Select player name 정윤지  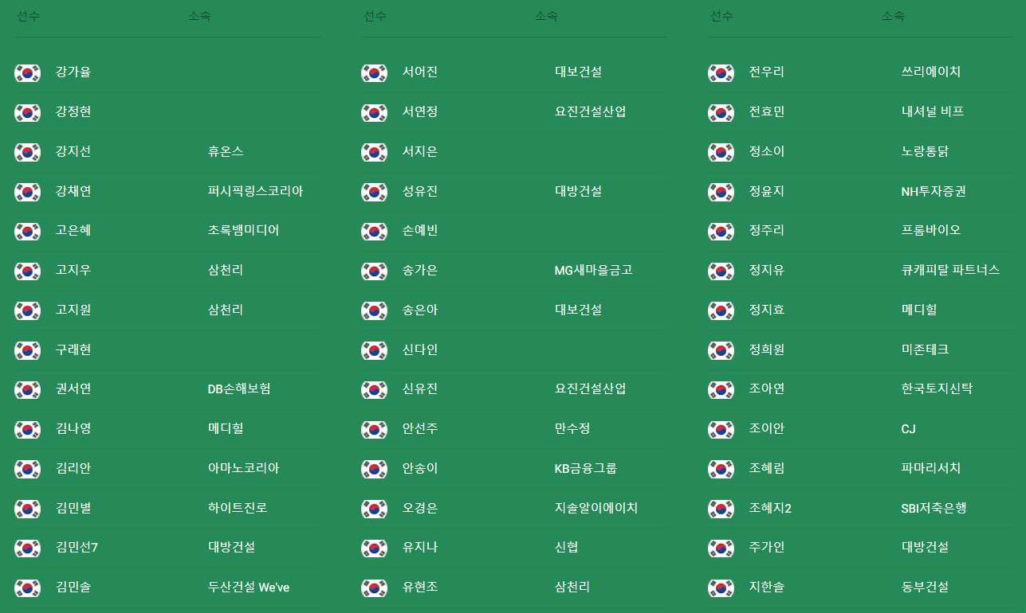[x=767, y=191]
